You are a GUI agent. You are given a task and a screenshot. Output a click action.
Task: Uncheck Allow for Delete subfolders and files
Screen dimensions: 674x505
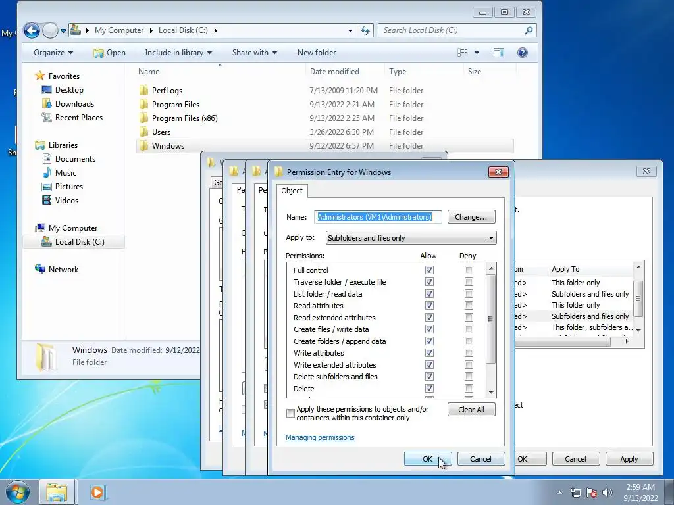429,376
